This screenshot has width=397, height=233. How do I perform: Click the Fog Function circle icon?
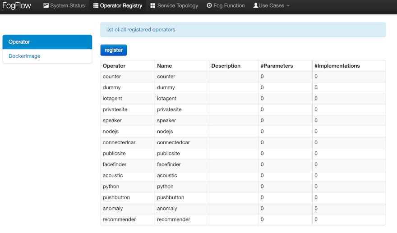click(209, 5)
